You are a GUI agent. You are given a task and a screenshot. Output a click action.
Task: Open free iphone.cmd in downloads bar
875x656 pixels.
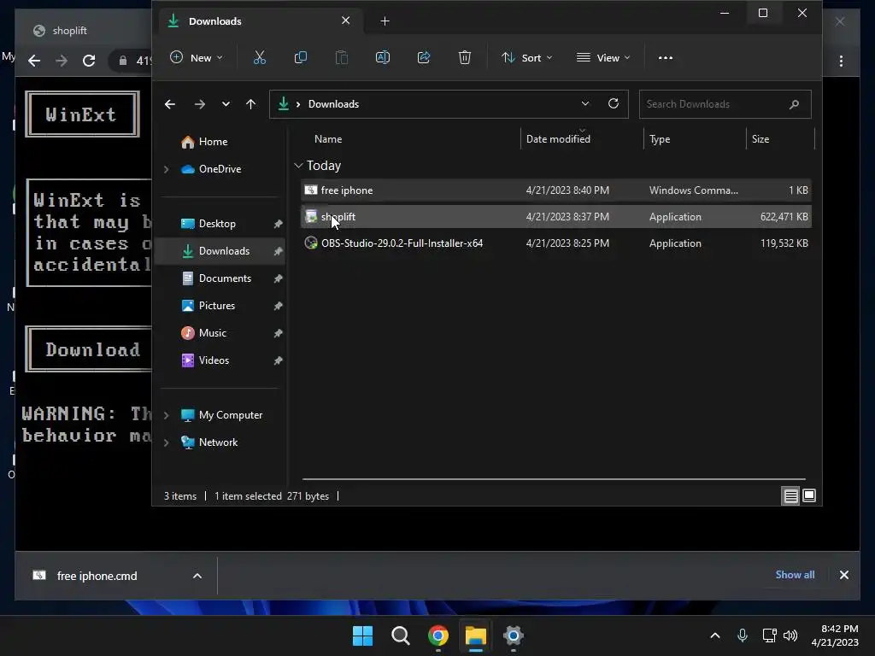pyautogui.click(x=97, y=576)
